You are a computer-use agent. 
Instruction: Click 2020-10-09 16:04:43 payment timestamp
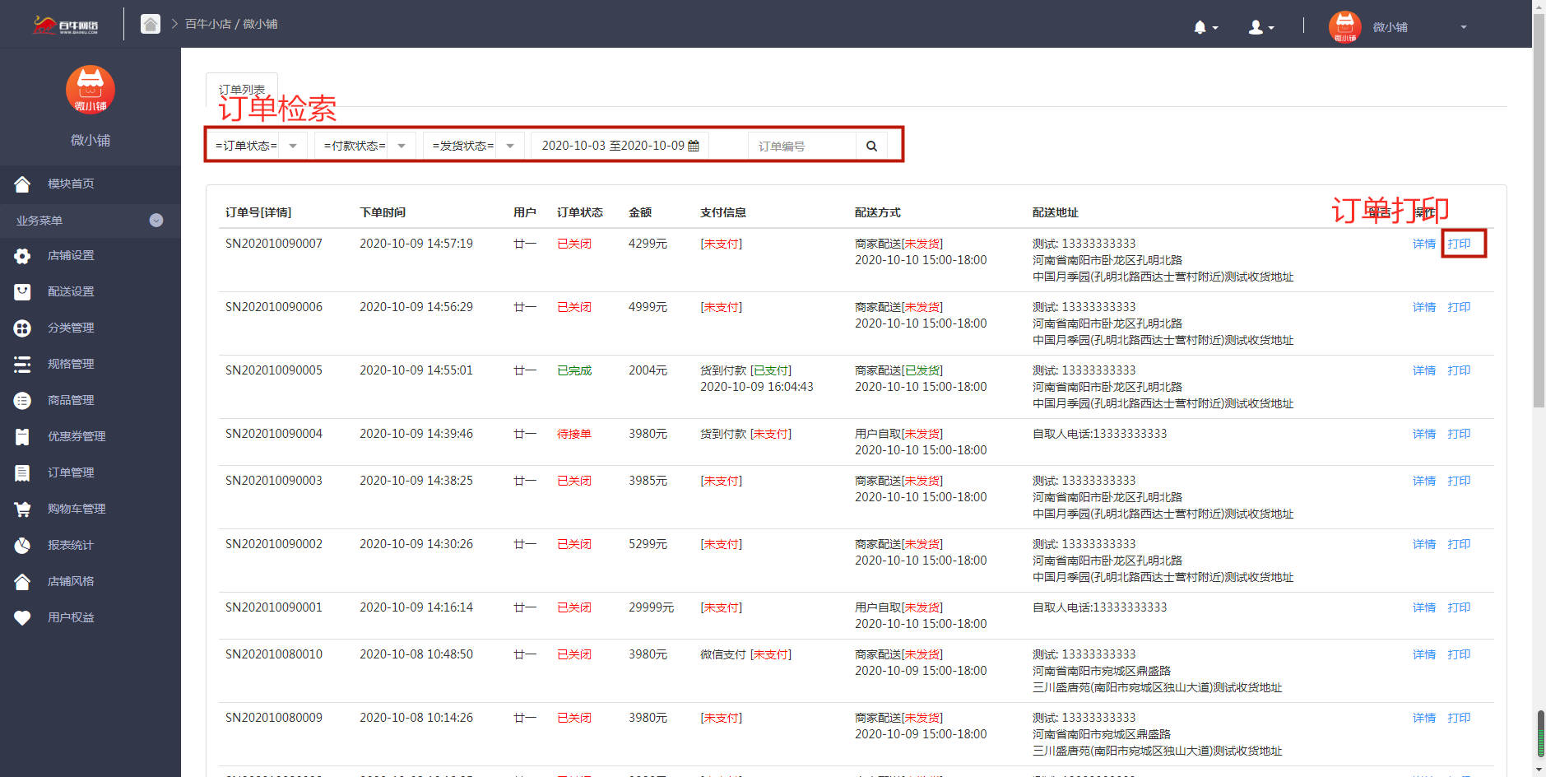coord(757,387)
